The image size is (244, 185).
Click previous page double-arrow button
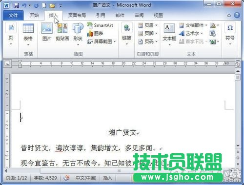tap(238, 152)
